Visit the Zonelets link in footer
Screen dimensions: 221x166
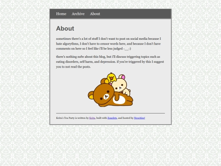pyautogui.click(x=112, y=118)
